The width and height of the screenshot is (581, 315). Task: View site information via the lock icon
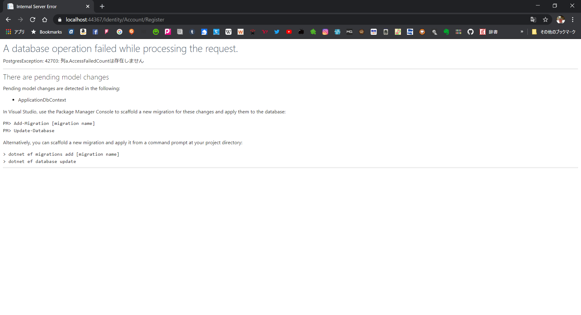[60, 20]
